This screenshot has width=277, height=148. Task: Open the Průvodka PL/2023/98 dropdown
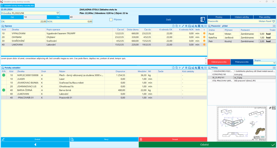[58, 13]
